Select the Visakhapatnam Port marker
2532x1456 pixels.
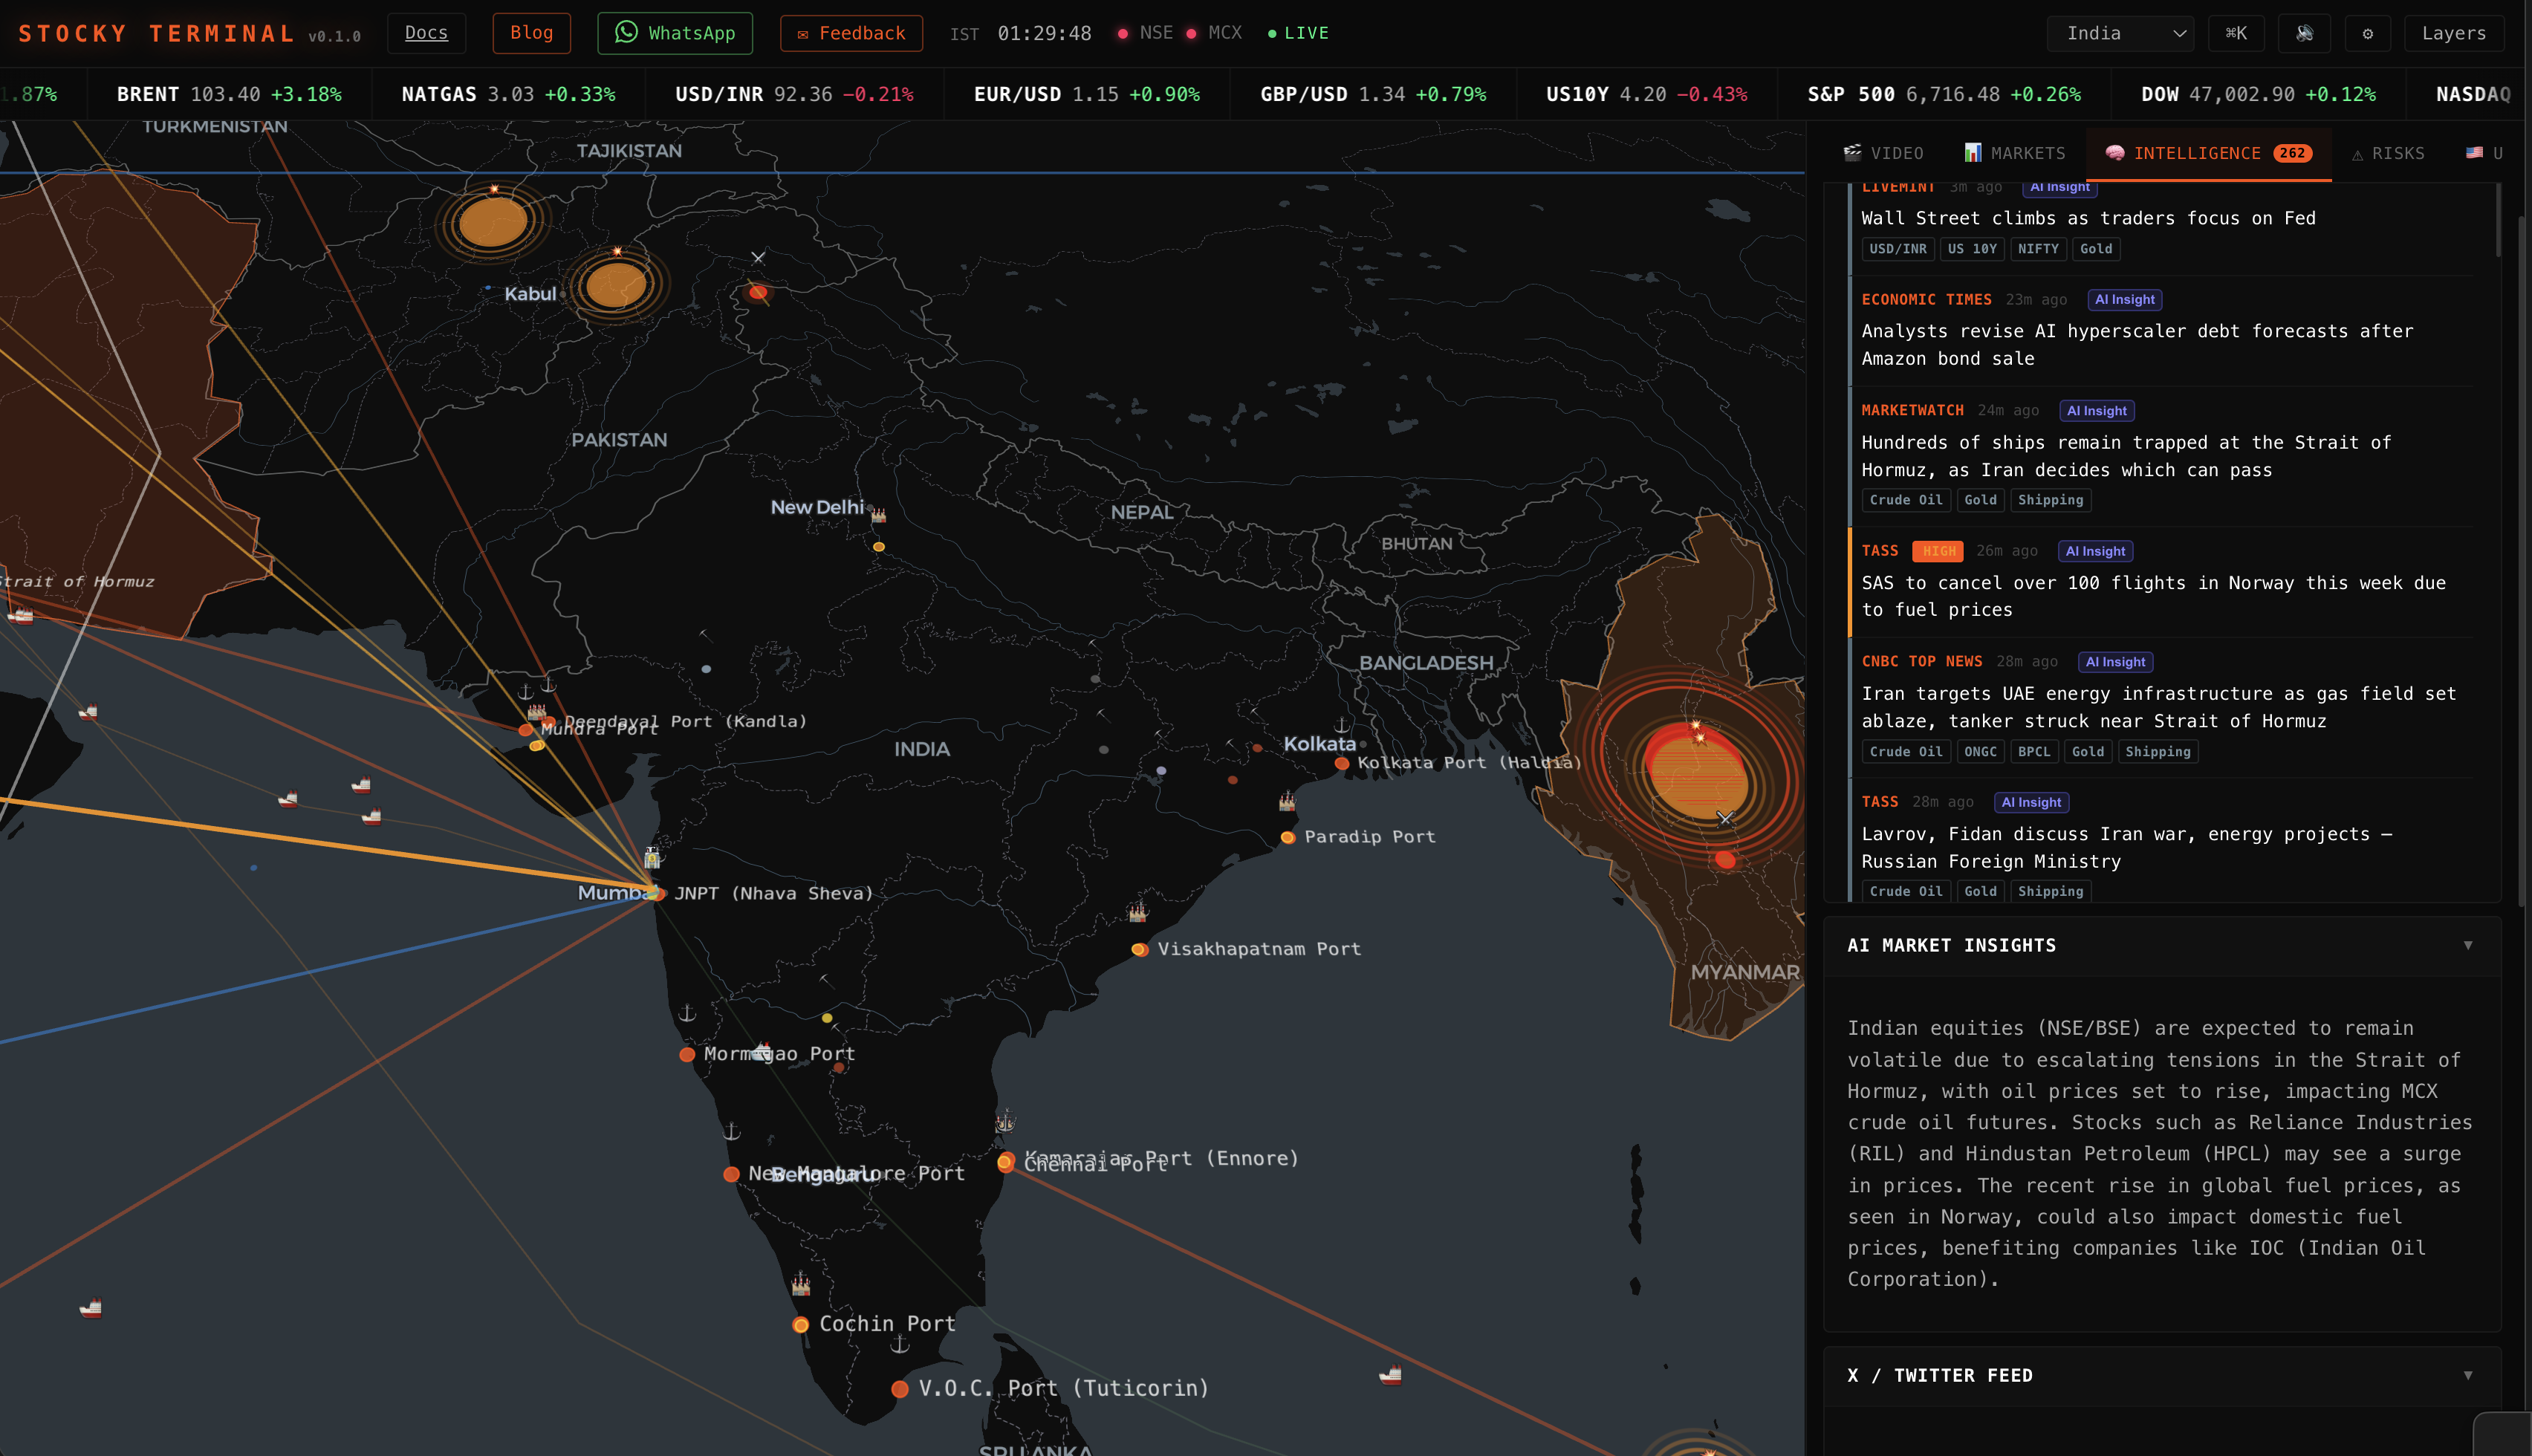tap(1139, 949)
